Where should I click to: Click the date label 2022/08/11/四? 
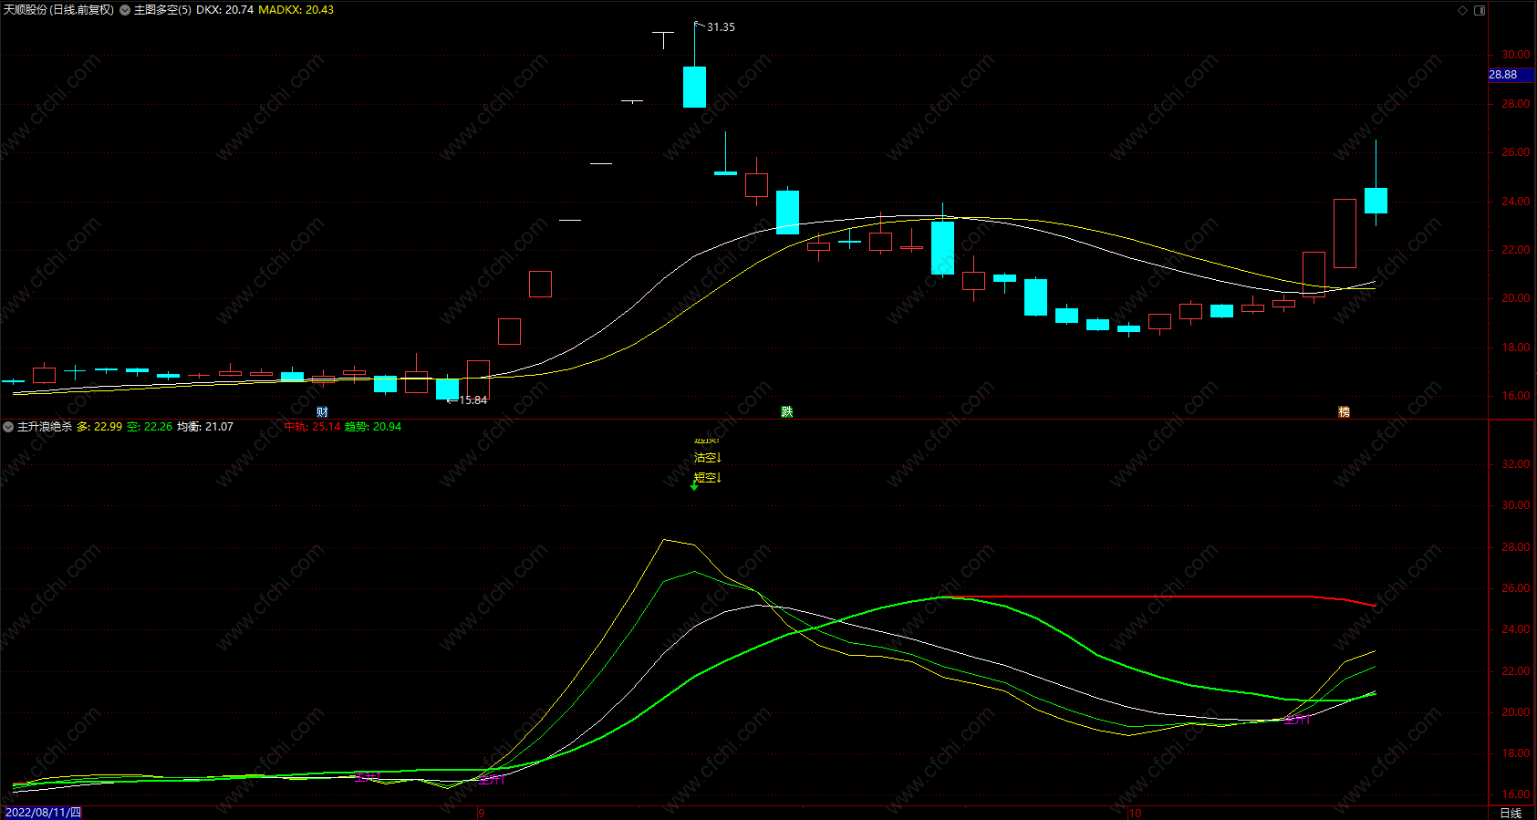pos(43,813)
